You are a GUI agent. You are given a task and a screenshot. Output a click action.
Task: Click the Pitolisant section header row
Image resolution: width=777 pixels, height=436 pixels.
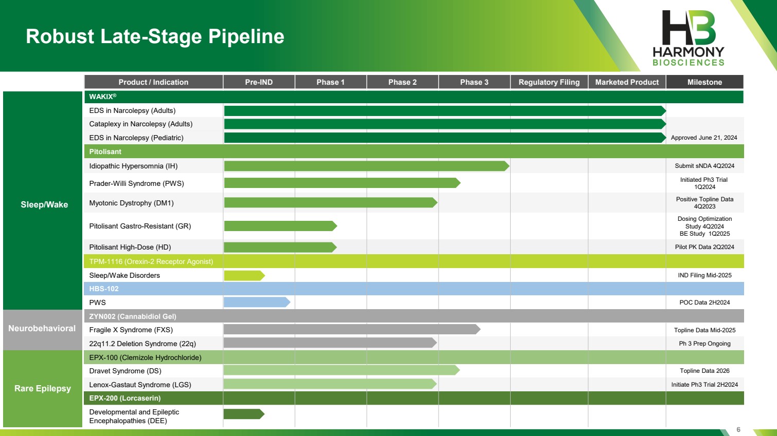pyautogui.click(x=413, y=151)
